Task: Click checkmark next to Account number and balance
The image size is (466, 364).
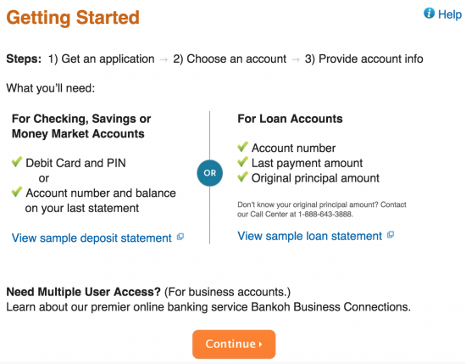Action: click(17, 192)
